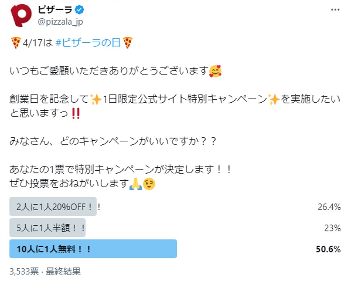Click the 3,533票 vote count text

pyautogui.click(x=24, y=271)
